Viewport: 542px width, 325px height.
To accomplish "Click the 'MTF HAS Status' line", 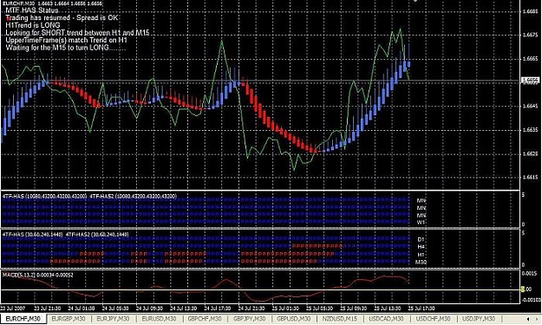I will point(32,10).
